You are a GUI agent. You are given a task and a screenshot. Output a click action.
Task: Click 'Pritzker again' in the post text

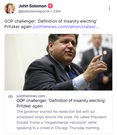[18, 27]
